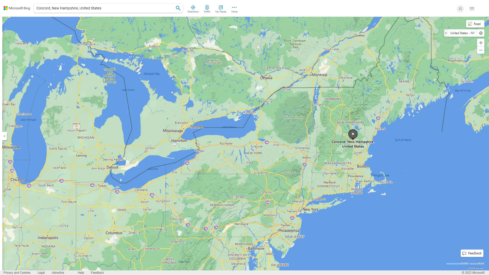Click the Privacy and Cookies link
This screenshot has width=489, height=275.
(17, 273)
